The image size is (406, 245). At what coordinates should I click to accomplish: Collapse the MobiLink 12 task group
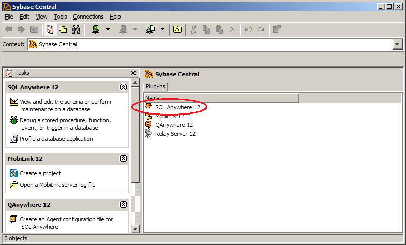click(123, 159)
